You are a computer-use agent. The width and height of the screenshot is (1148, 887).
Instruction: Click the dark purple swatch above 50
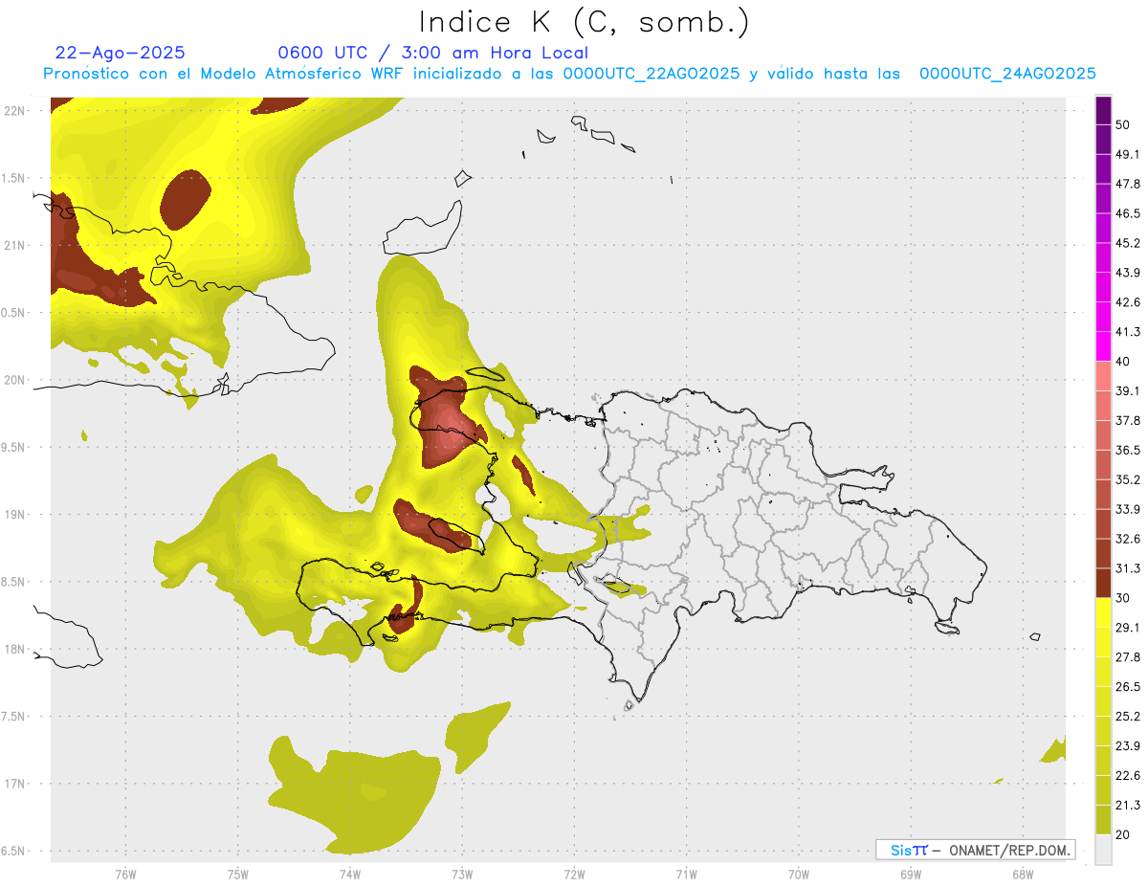click(1103, 111)
